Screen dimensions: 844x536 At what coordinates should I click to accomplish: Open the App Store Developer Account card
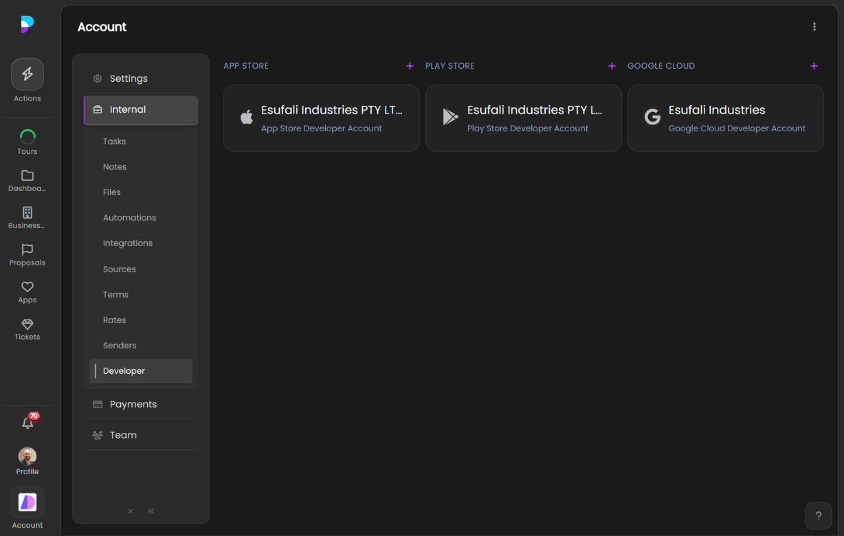[321, 118]
